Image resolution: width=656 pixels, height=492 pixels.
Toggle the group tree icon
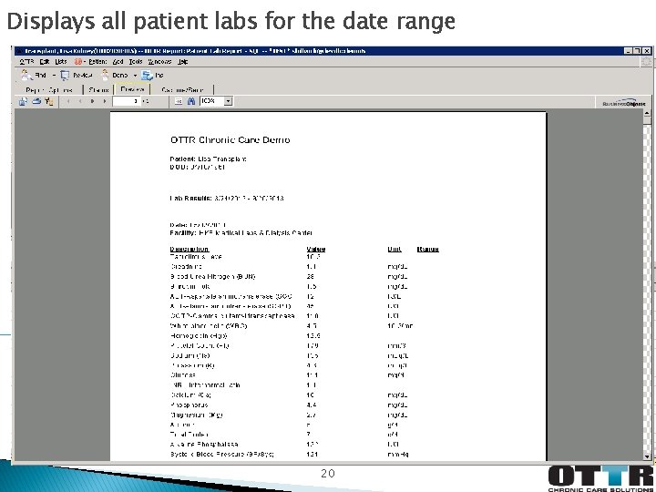(49, 101)
